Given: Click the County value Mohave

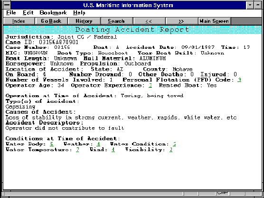Looking at the screenshot, I should (x=182, y=69).
